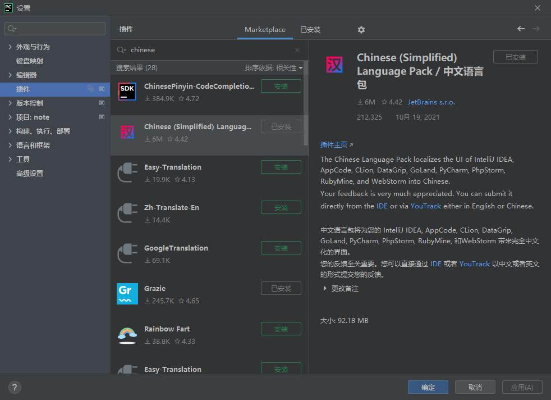Screen dimensions: 551x400
Task: Expand the 工具 tree node
Action: point(10,160)
